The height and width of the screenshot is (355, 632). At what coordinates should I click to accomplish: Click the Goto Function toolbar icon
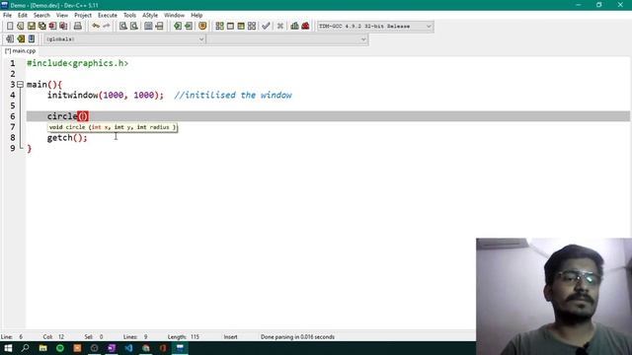pos(148,27)
